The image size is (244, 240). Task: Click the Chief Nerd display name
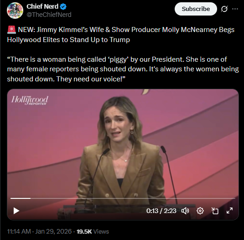(42, 6)
